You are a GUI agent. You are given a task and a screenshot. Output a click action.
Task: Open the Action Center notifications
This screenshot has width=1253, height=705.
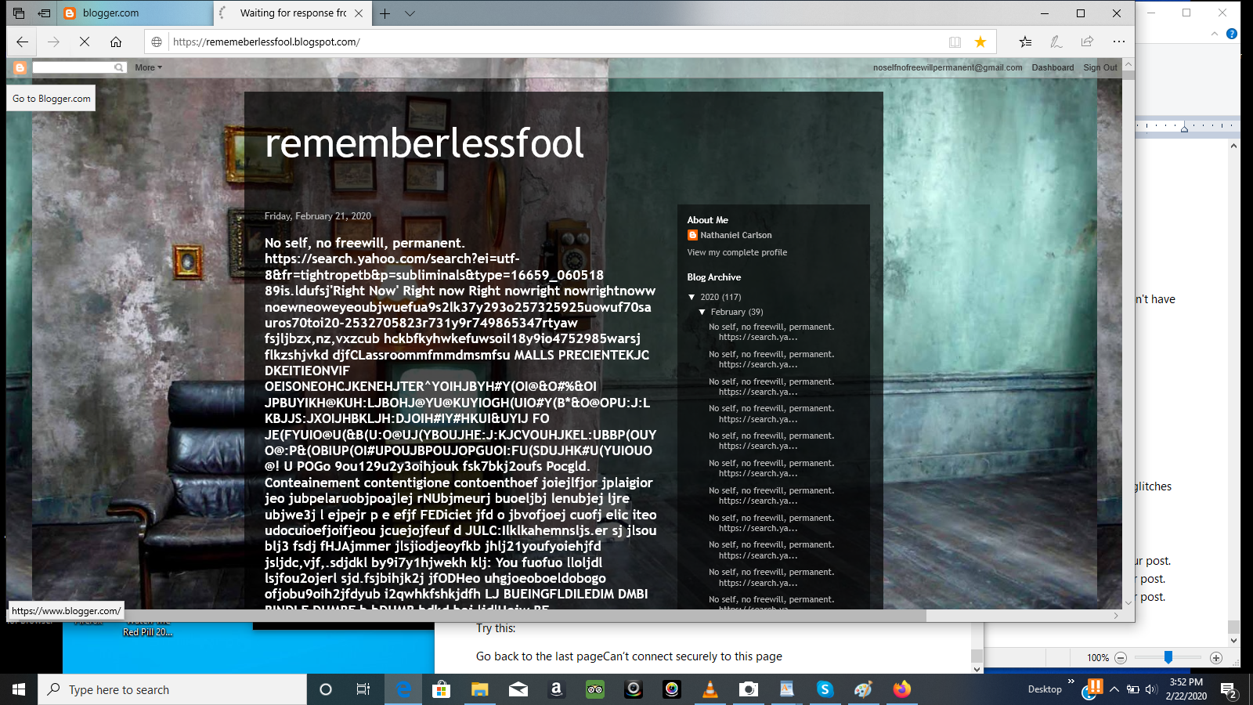[1229, 690]
